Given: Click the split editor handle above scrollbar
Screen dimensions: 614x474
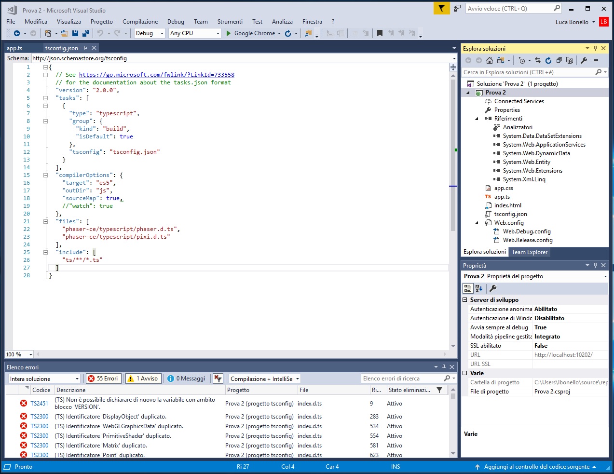Looking at the screenshot, I should click(x=453, y=68).
